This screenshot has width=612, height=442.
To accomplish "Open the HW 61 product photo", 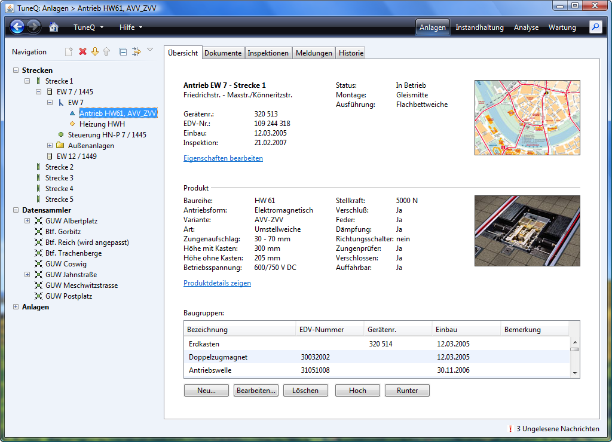I will (x=527, y=231).
